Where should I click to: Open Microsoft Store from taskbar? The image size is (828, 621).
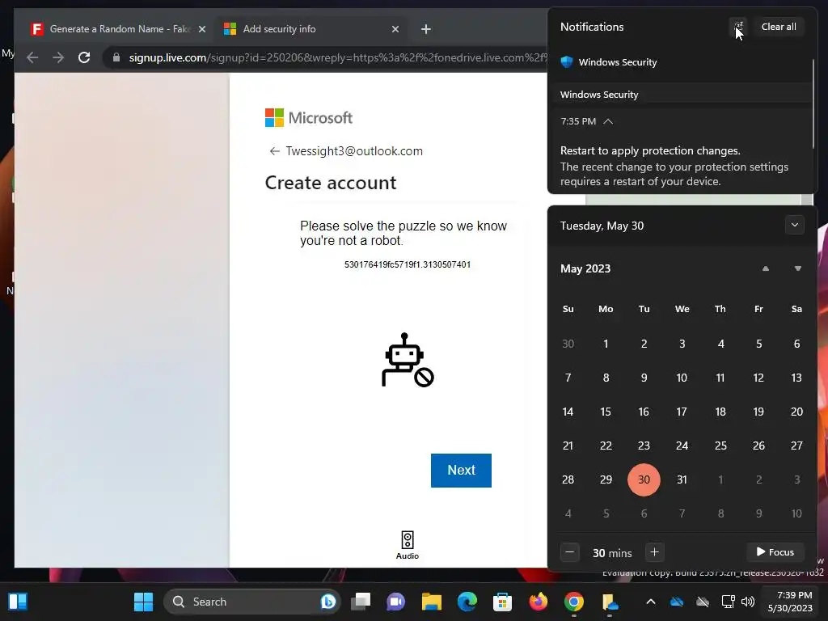(x=502, y=602)
